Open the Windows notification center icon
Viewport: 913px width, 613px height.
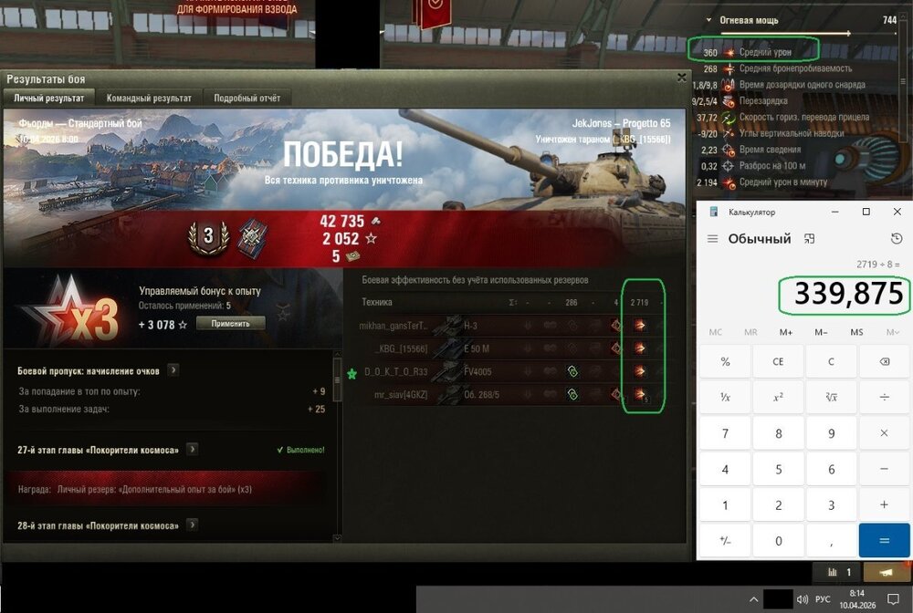893,599
